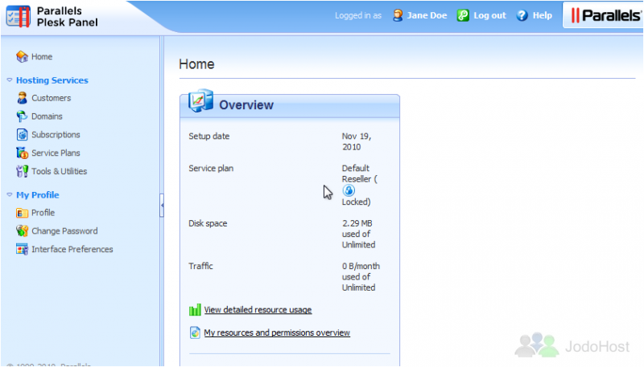Open View detailed resource usage link

(258, 310)
